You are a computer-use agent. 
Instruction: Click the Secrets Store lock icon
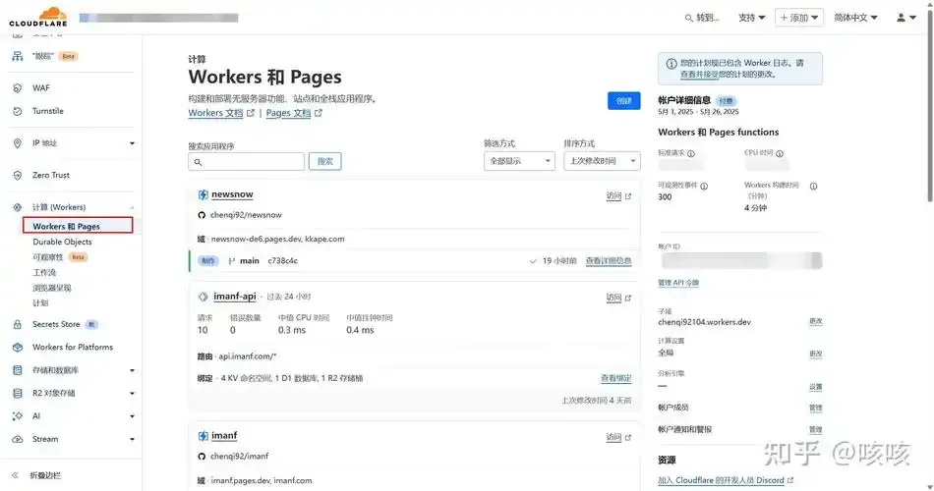(18, 324)
